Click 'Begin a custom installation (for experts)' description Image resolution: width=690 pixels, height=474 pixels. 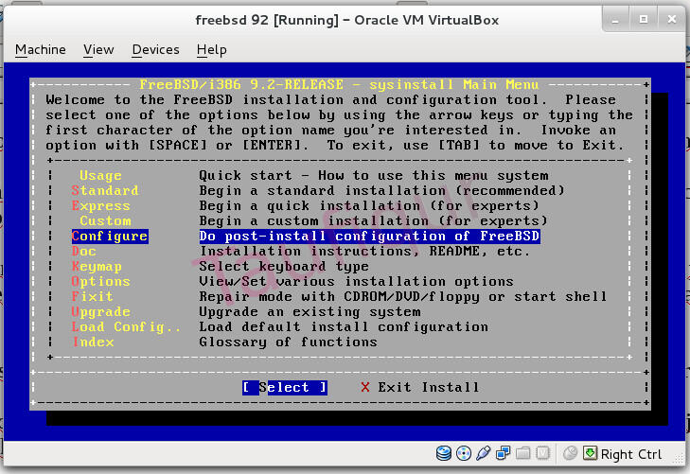tap(373, 220)
